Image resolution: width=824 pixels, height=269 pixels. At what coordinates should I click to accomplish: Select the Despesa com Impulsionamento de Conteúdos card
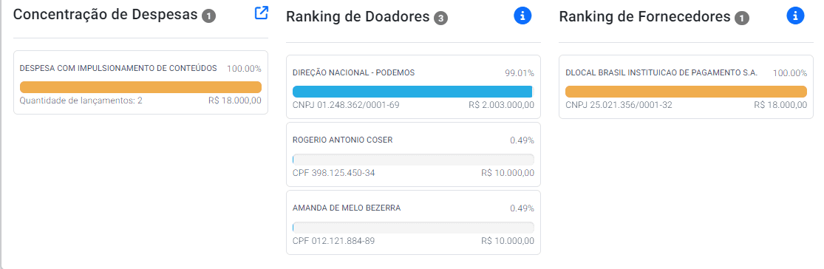(141, 83)
